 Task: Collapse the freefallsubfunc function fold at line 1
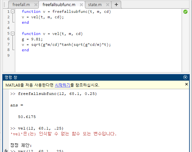tap(13, 12)
